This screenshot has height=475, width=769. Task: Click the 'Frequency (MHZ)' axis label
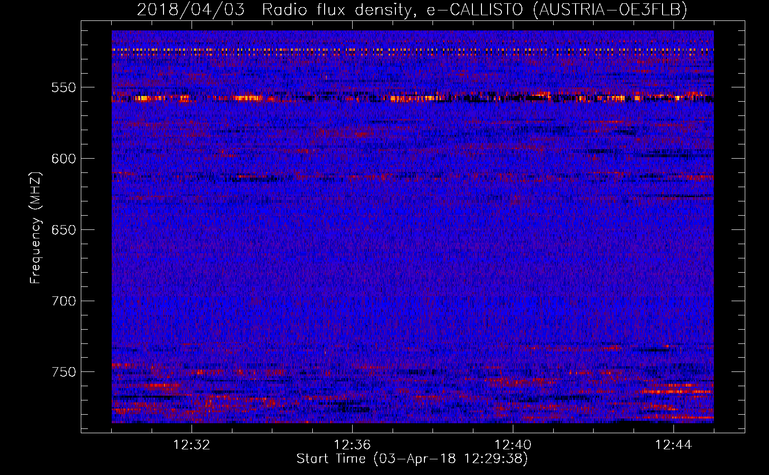pos(36,228)
